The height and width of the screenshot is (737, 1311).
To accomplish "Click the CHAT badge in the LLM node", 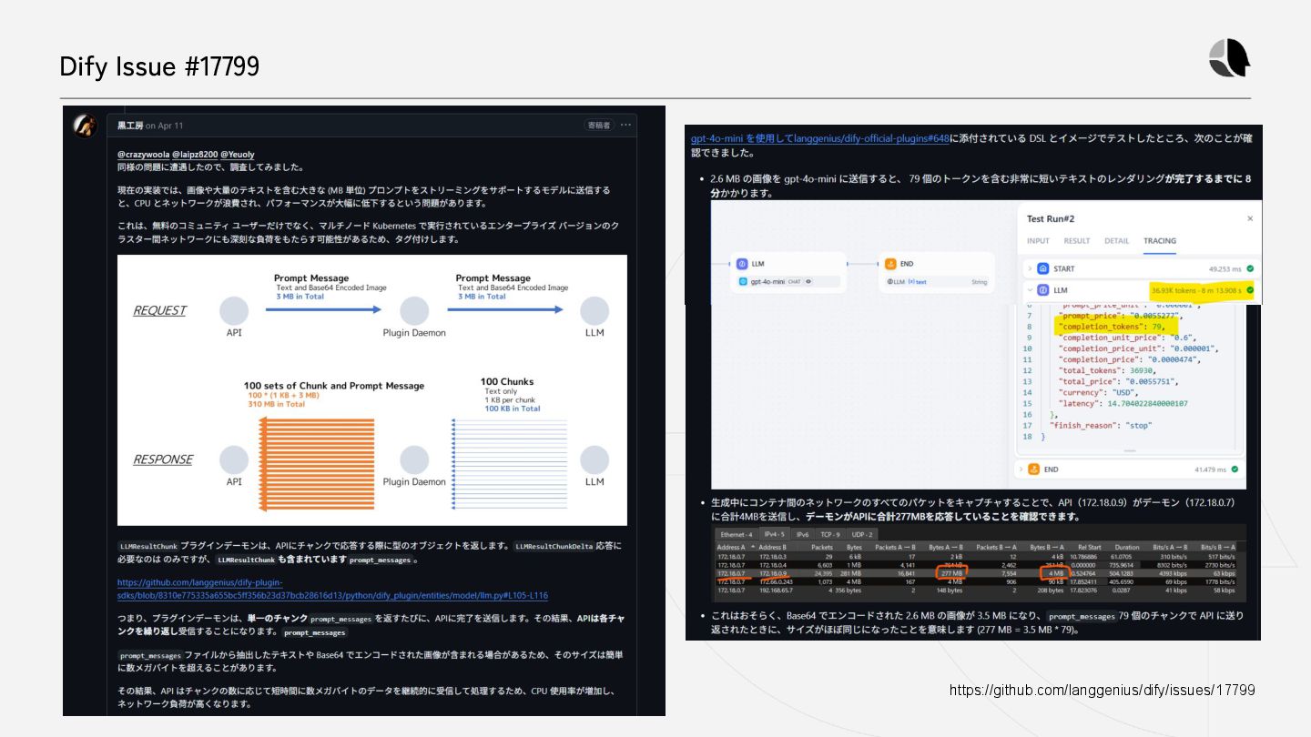I will [x=794, y=282].
